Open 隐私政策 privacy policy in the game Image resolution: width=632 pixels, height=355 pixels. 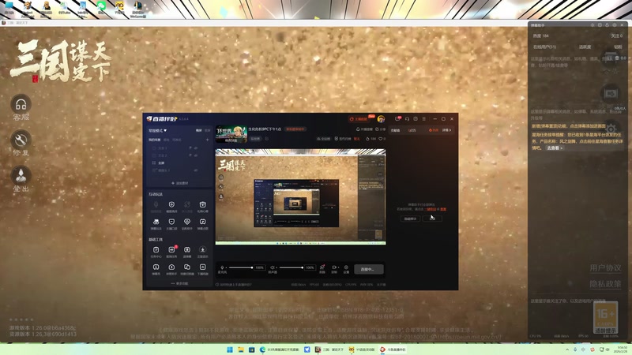(605, 284)
